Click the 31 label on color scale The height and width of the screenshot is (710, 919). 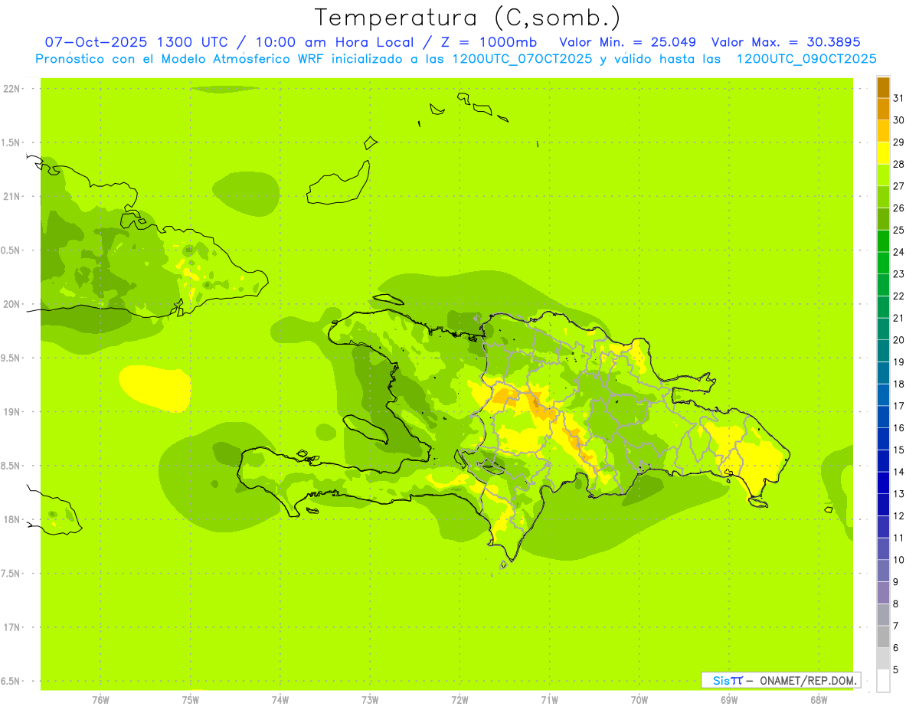point(898,98)
